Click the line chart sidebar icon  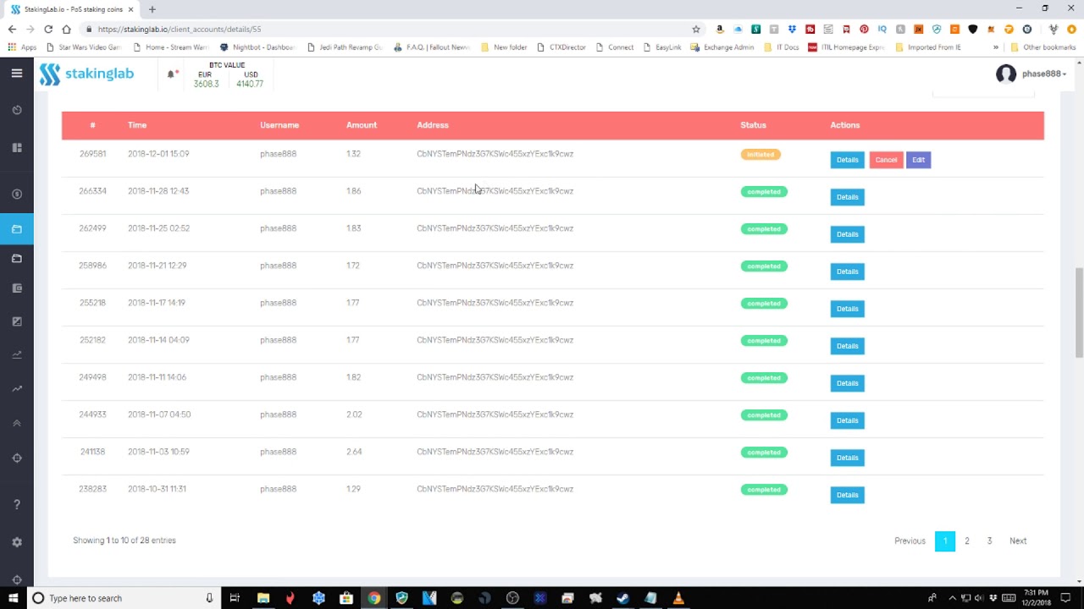17,355
